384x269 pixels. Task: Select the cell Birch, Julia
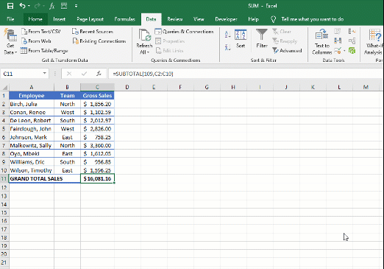pos(32,104)
